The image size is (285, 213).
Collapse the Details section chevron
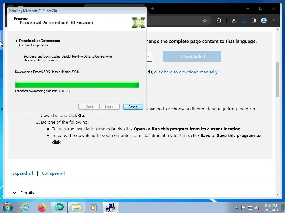14,193
